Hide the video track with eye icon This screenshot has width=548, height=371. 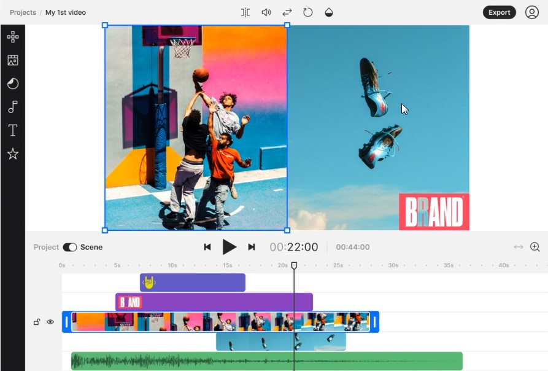pyautogui.click(x=50, y=322)
